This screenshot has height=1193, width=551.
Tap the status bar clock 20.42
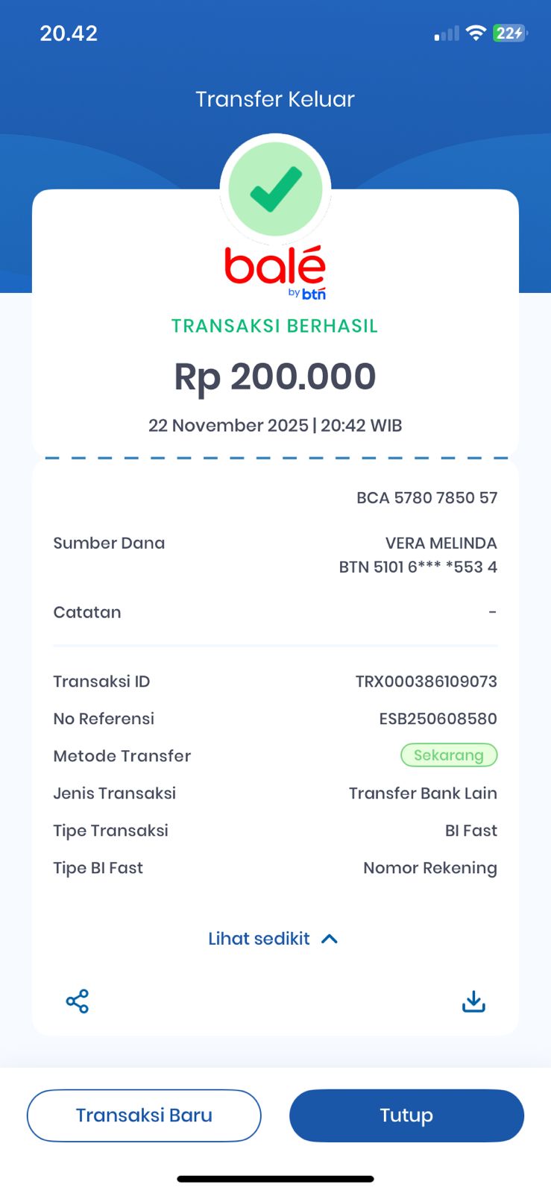(69, 34)
